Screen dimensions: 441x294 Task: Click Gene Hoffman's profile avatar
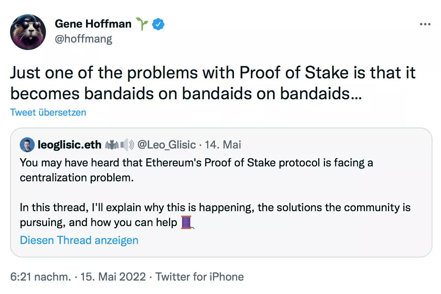pyautogui.click(x=28, y=32)
